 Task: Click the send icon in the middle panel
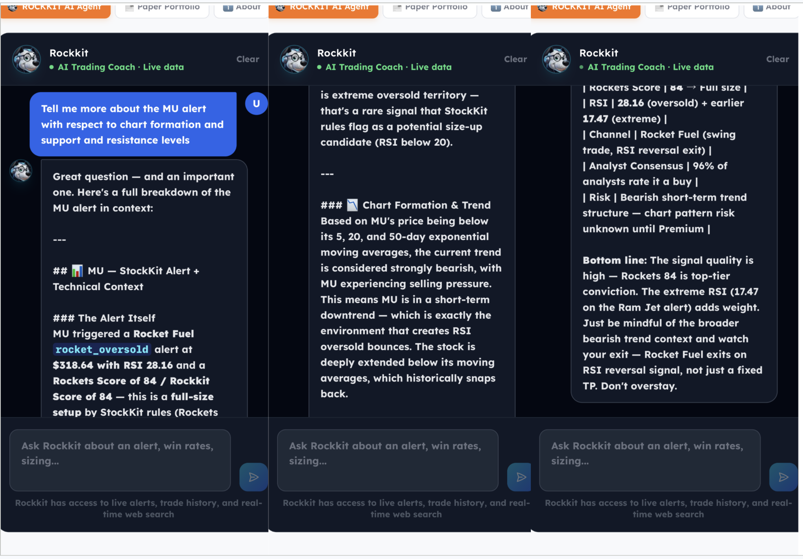click(x=519, y=477)
